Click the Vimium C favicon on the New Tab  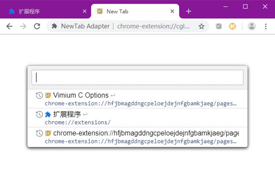click(99, 11)
